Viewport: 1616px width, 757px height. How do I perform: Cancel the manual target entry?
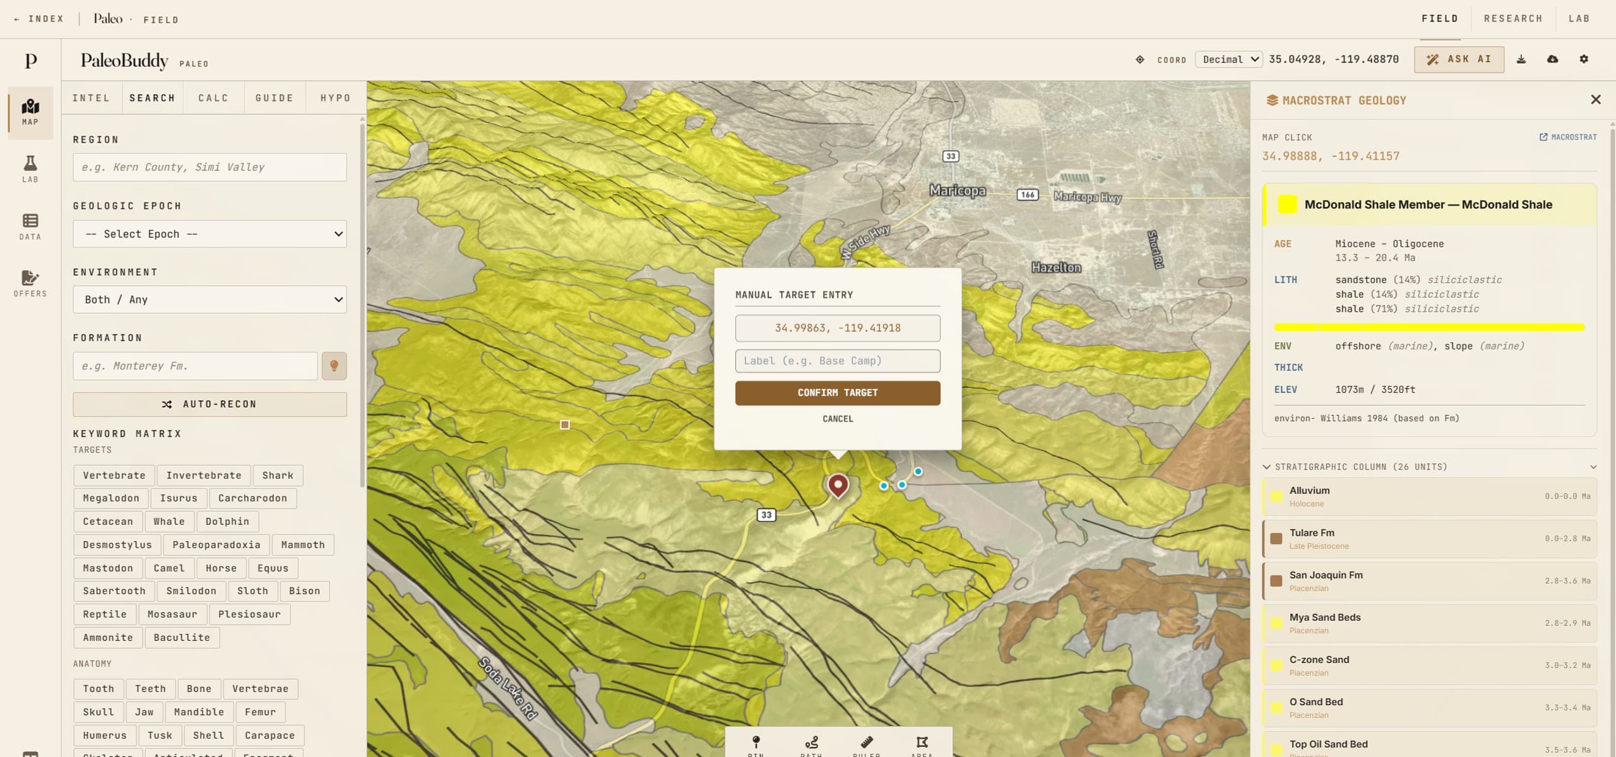(838, 419)
